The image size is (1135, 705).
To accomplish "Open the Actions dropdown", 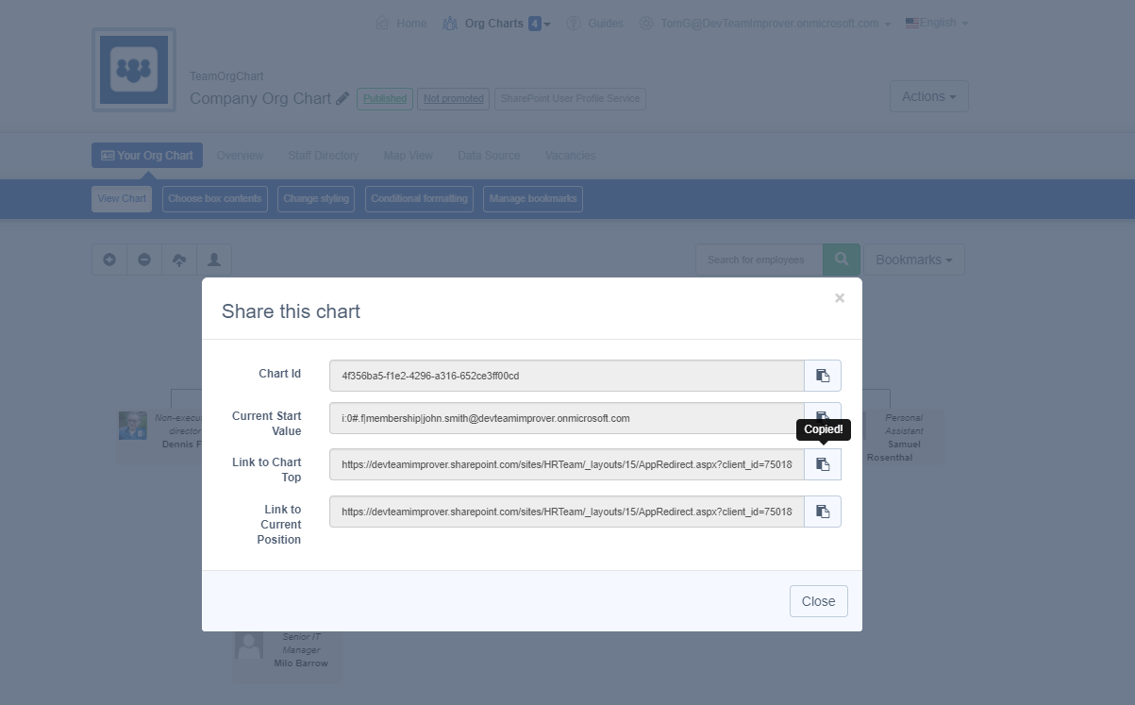I will [x=928, y=96].
